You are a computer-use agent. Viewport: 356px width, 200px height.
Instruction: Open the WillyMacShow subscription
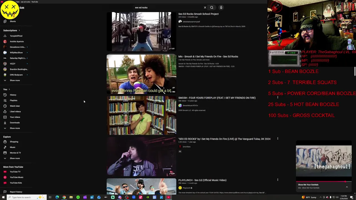coord(16,52)
